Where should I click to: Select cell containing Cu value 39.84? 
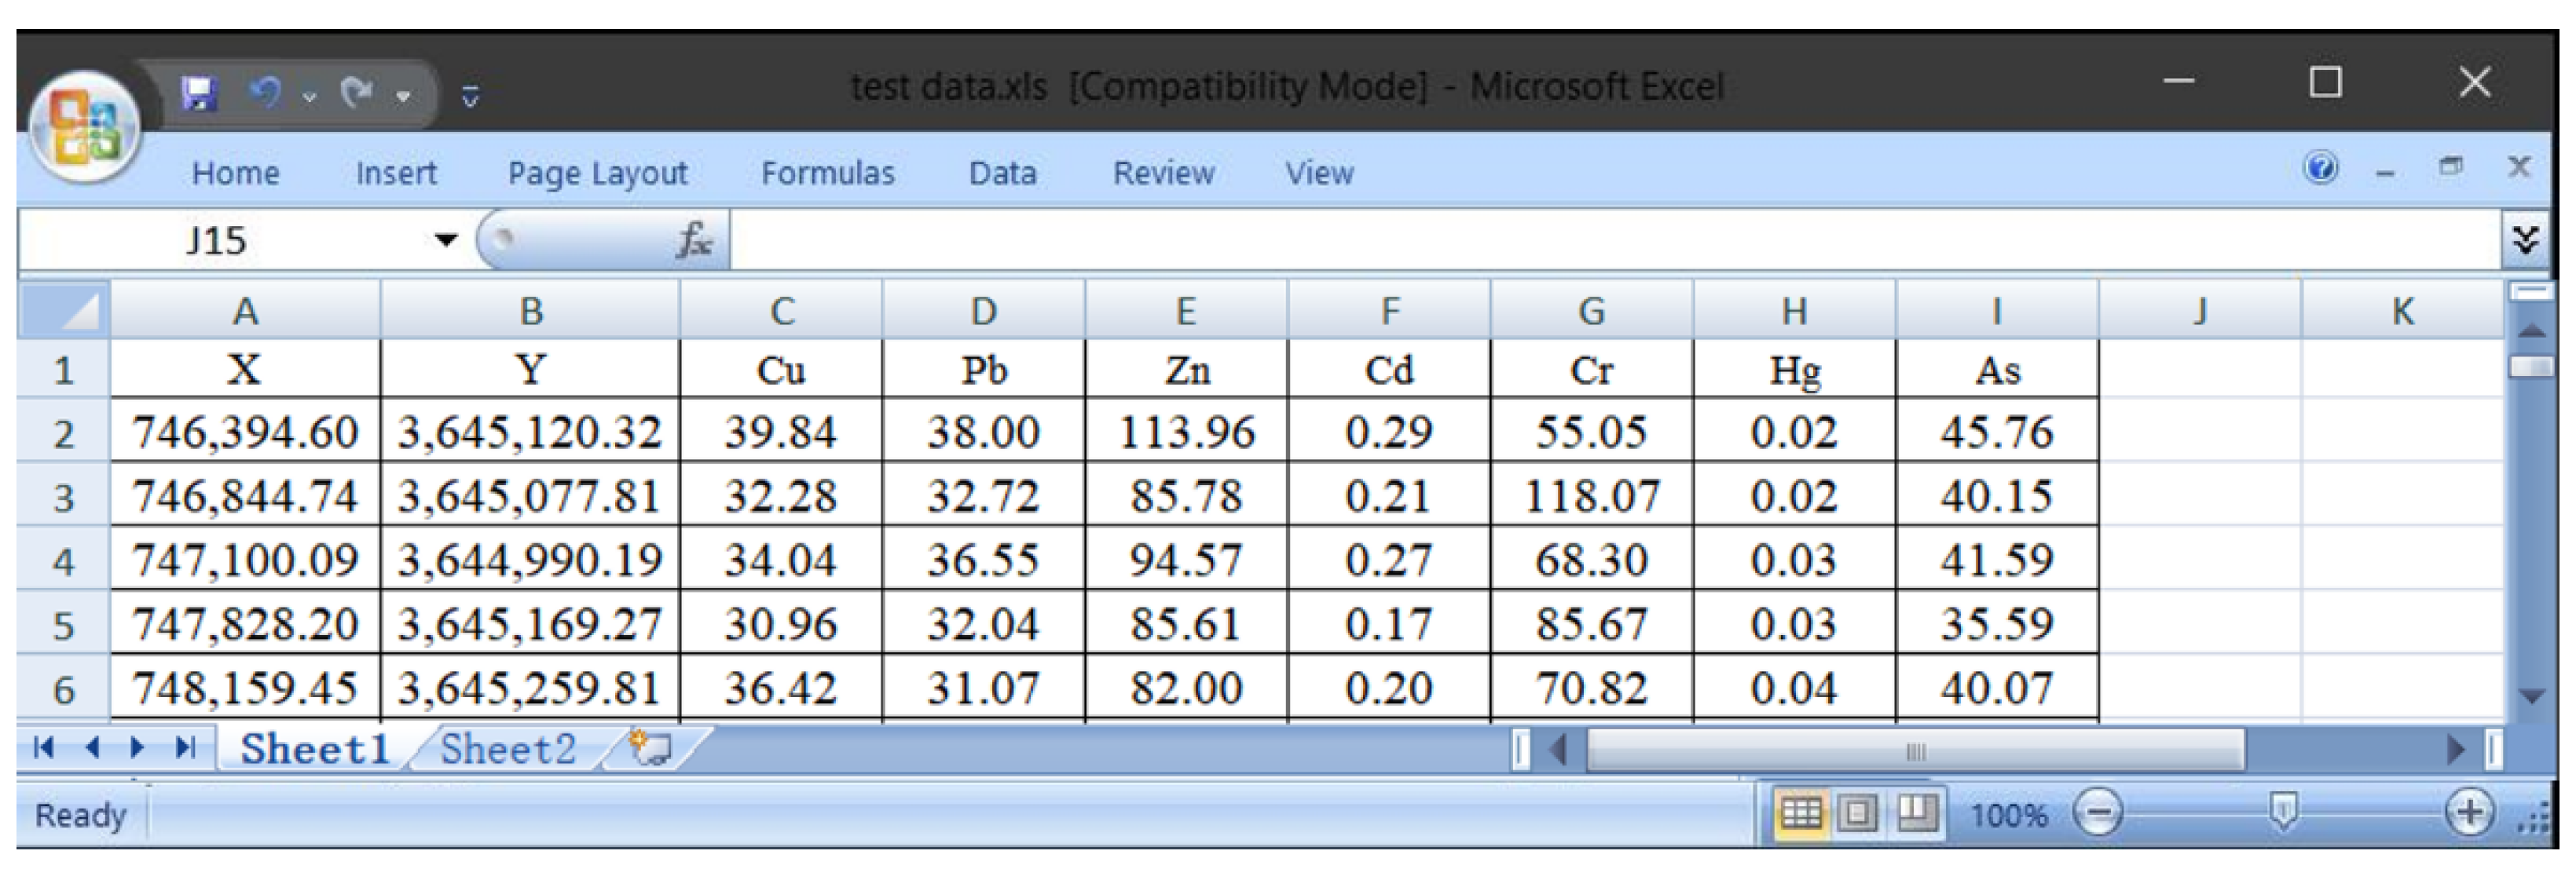(x=780, y=433)
